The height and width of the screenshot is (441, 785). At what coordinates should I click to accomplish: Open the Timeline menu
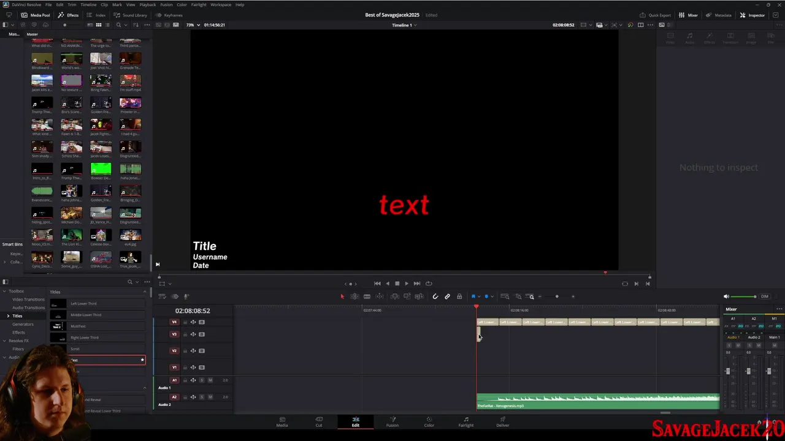(88, 4)
